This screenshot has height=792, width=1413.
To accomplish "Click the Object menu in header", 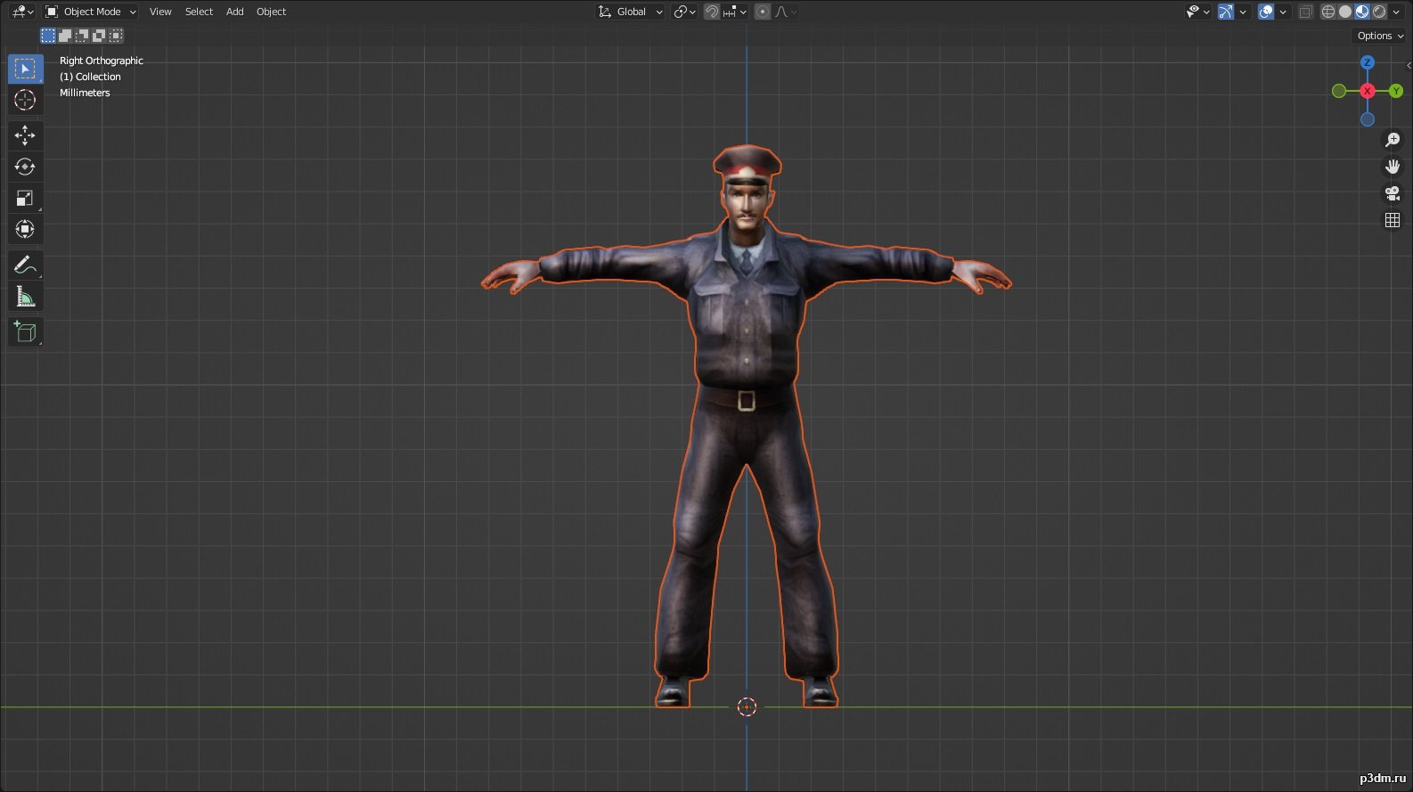I will (x=271, y=12).
